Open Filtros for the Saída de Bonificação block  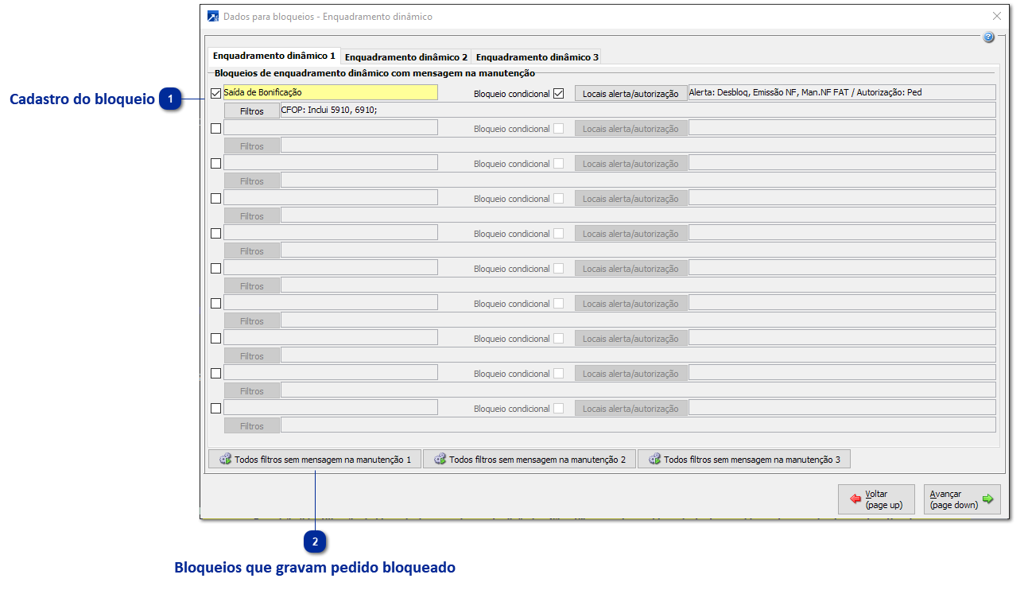click(x=252, y=111)
